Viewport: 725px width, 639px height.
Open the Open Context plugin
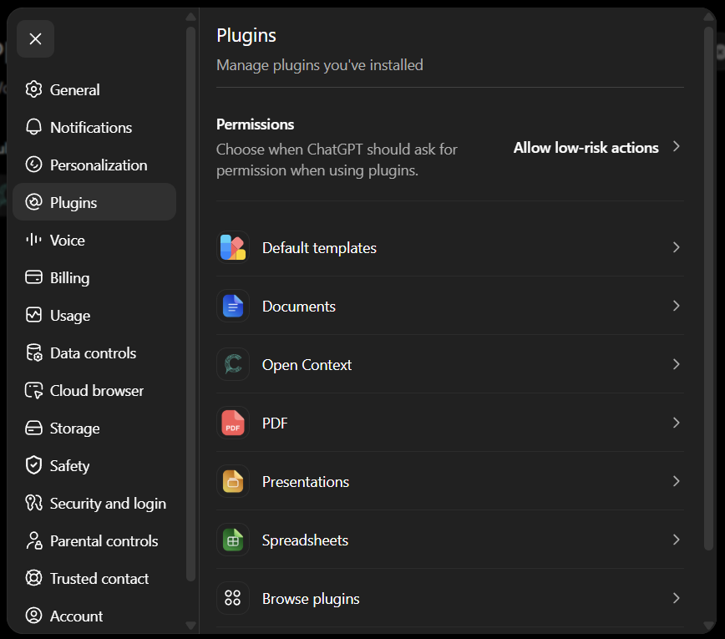450,364
